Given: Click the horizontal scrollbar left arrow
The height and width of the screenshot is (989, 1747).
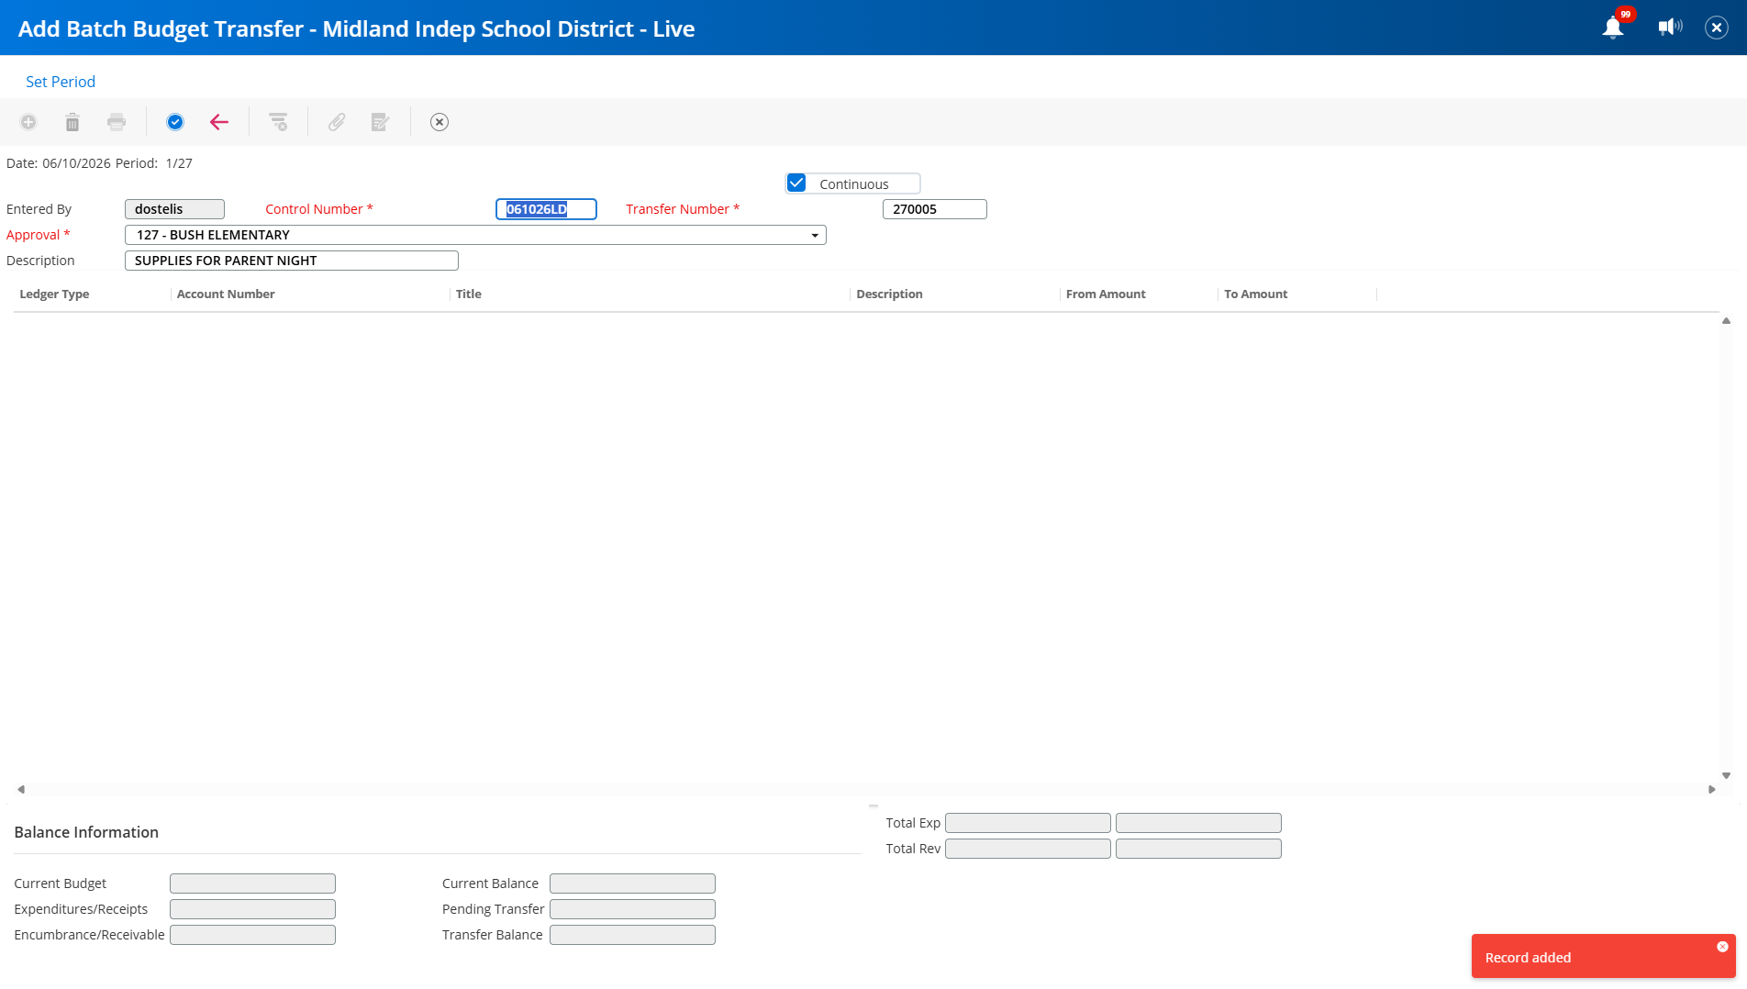Looking at the screenshot, I should [20, 790].
